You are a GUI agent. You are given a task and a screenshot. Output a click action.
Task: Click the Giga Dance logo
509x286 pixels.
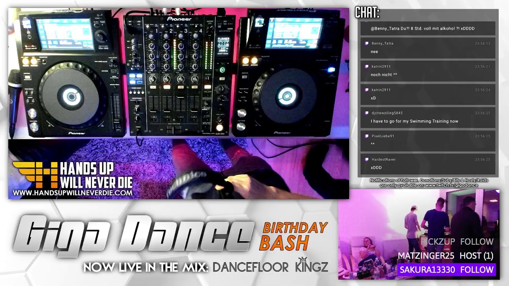[x=134, y=236]
